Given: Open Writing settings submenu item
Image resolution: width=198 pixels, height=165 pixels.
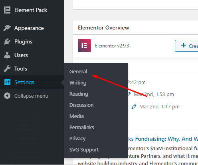Looking at the screenshot, I should click(78, 83).
